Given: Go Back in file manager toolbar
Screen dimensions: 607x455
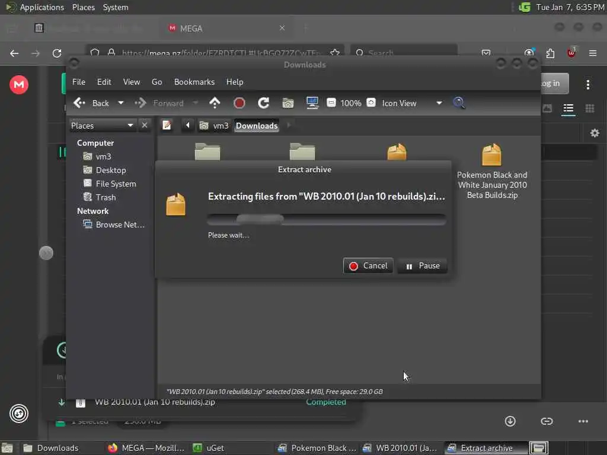Looking at the screenshot, I should [x=92, y=103].
